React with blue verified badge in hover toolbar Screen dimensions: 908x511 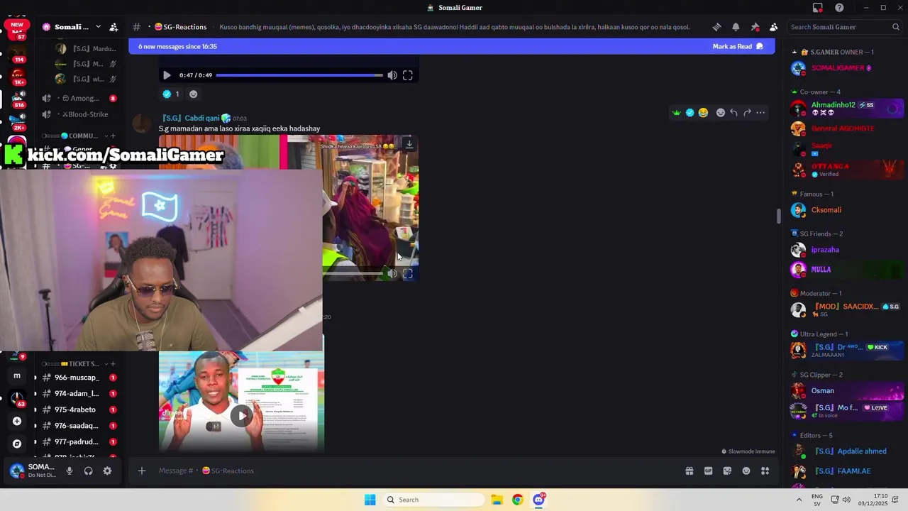tap(690, 113)
